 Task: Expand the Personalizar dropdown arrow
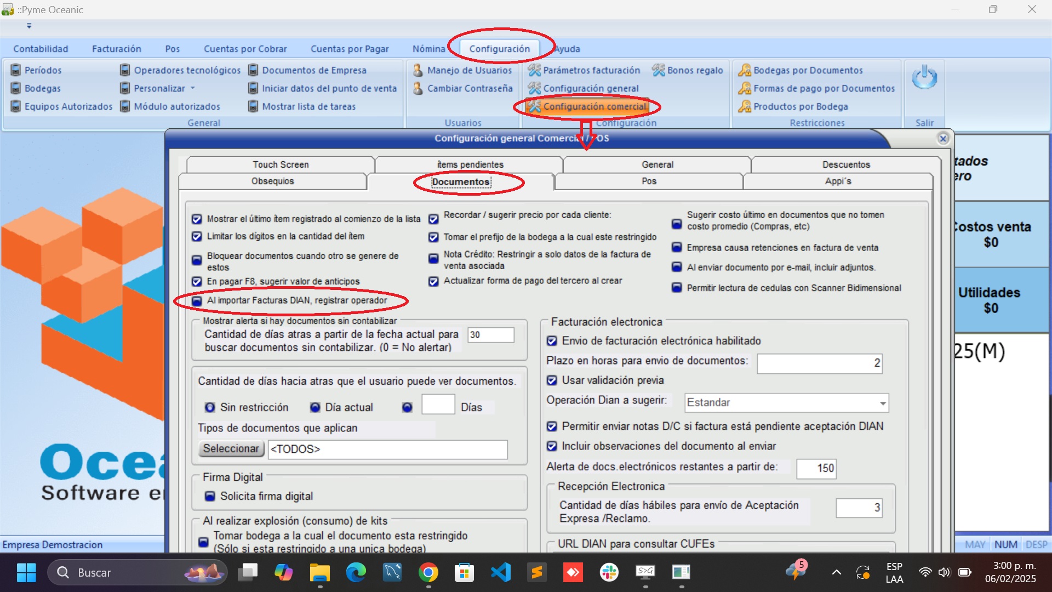tap(193, 88)
